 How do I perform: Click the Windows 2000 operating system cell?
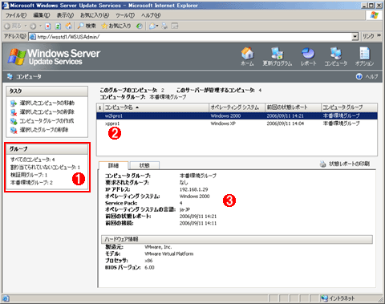click(225, 116)
